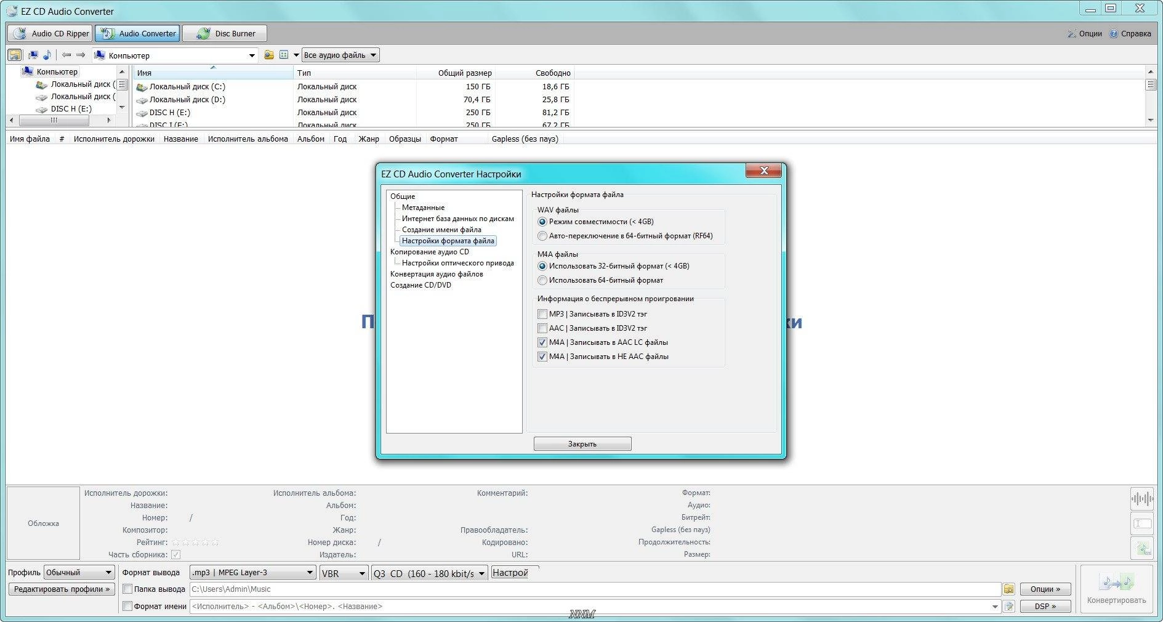The width and height of the screenshot is (1163, 622).
Task: Toggle the folder tree pane icon in toolbar
Action: pyautogui.click(x=14, y=55)
